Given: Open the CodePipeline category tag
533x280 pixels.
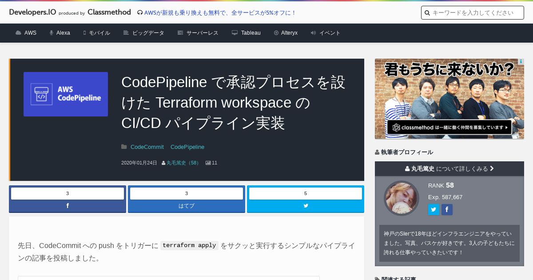Looking at the screenshot, I should [x=187, y=147].
